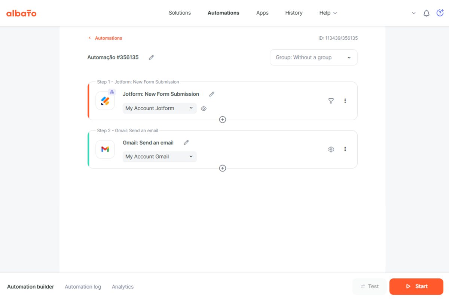Open the Help menu
449x299 pixels.
click(328, 13)
